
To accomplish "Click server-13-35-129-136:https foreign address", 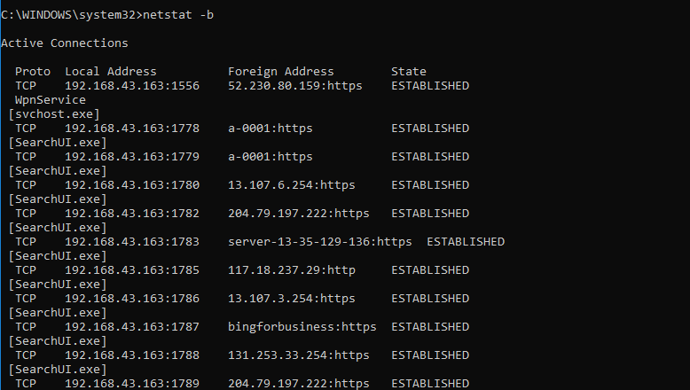I will (x=320, y=242).
